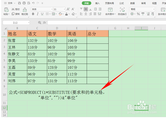Click the Paste (粘贴) clipboard icon
The image size is (166, 118).
point(6,10)
